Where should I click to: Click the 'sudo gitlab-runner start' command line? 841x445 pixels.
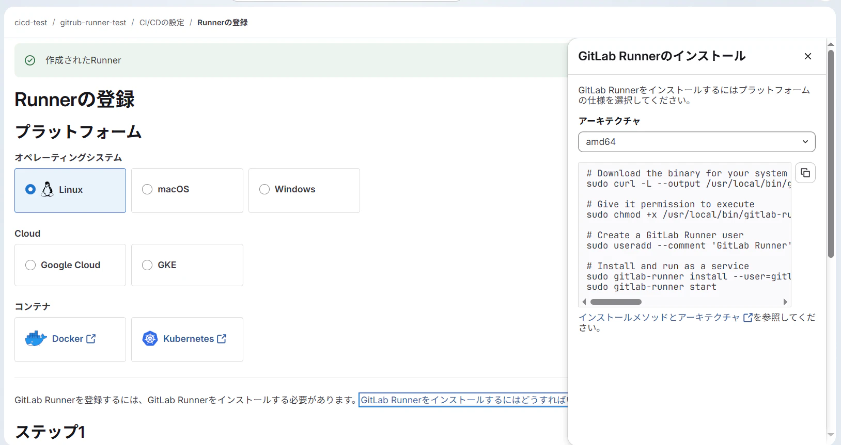651,287
